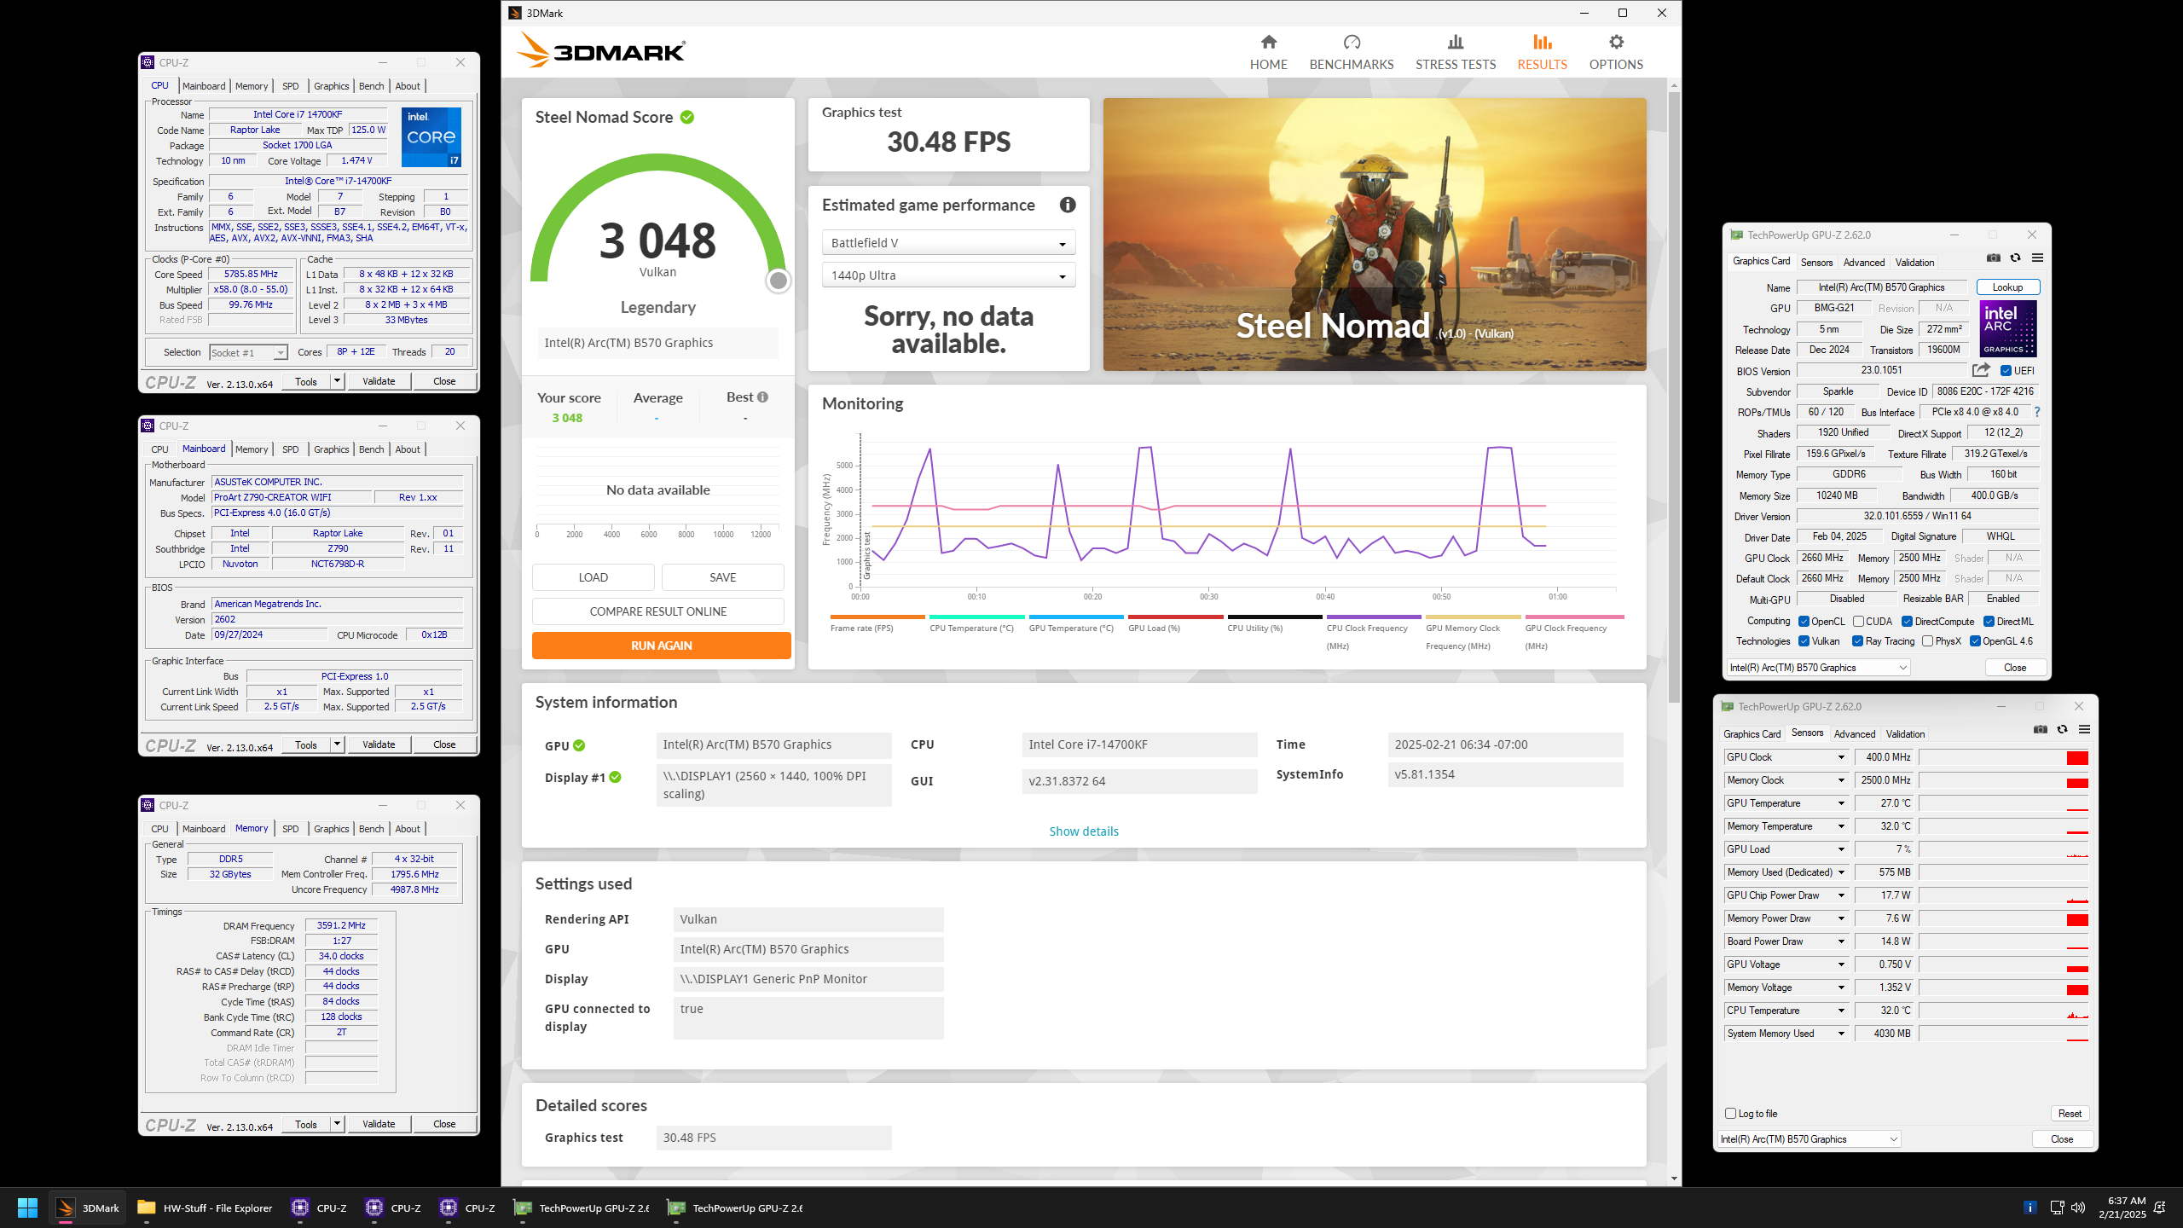This screenshot has width=2183, height=1228.
Task: Switch to Advanced tab in GPU-Z Graphics Card window
Action: coord(1863,263)
